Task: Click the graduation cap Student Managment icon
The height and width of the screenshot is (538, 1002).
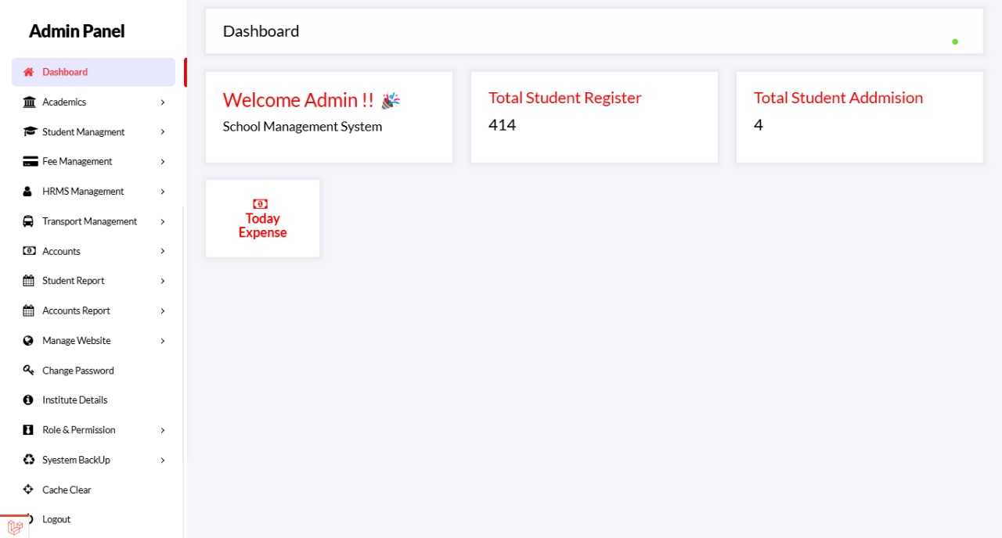Action: (x=30, y=132)
